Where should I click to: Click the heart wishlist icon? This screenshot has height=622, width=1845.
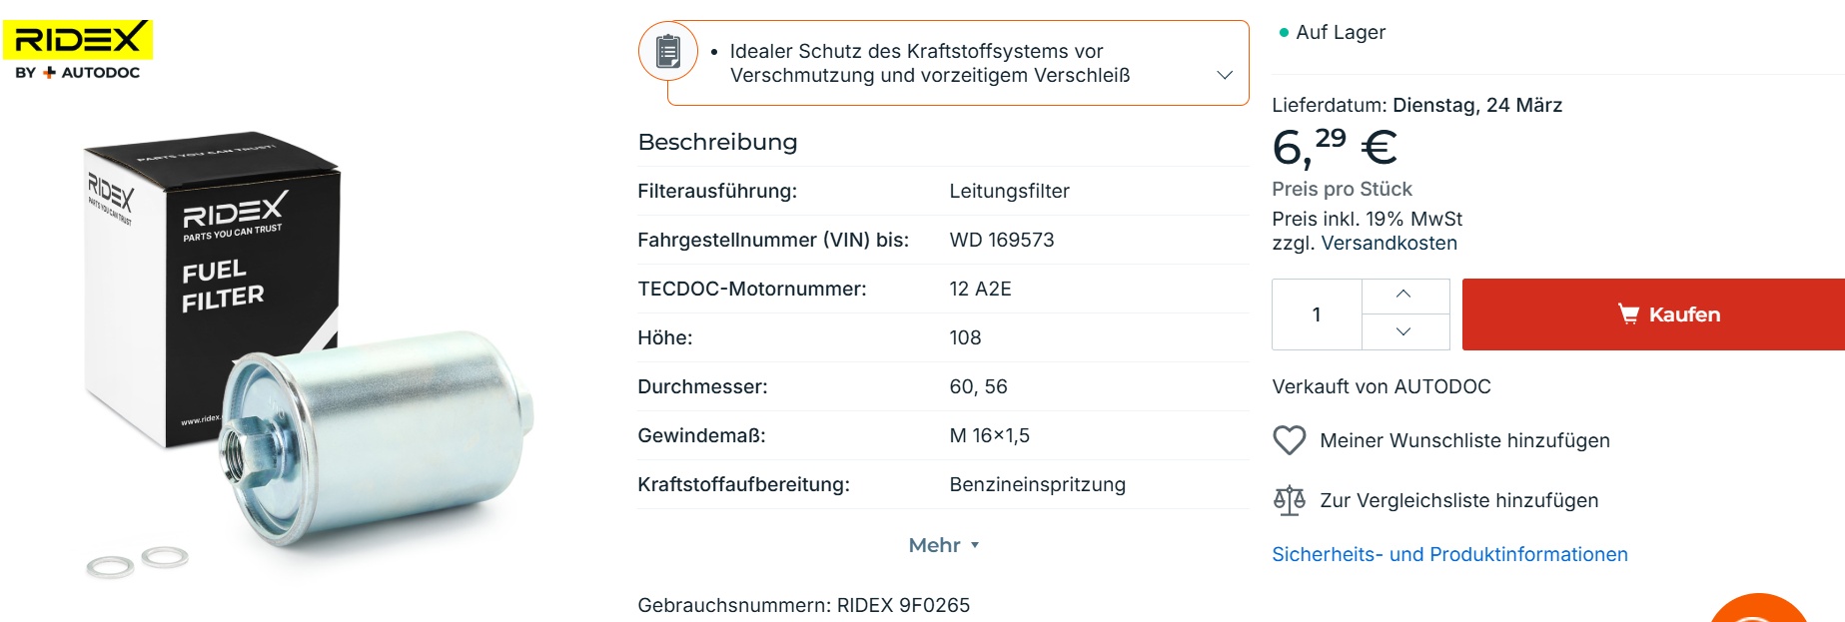pos(1290,440)
